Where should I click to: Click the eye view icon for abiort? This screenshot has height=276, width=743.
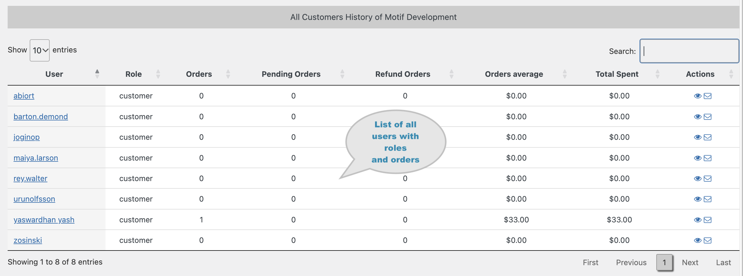[697, 96]
